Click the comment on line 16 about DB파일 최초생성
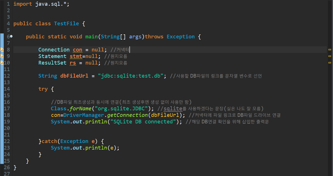 click(x=121, y=102)
